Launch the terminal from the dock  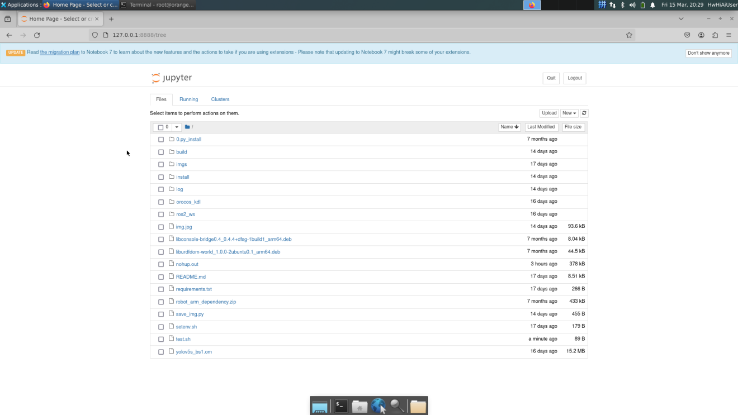click(x=341, y=406)
